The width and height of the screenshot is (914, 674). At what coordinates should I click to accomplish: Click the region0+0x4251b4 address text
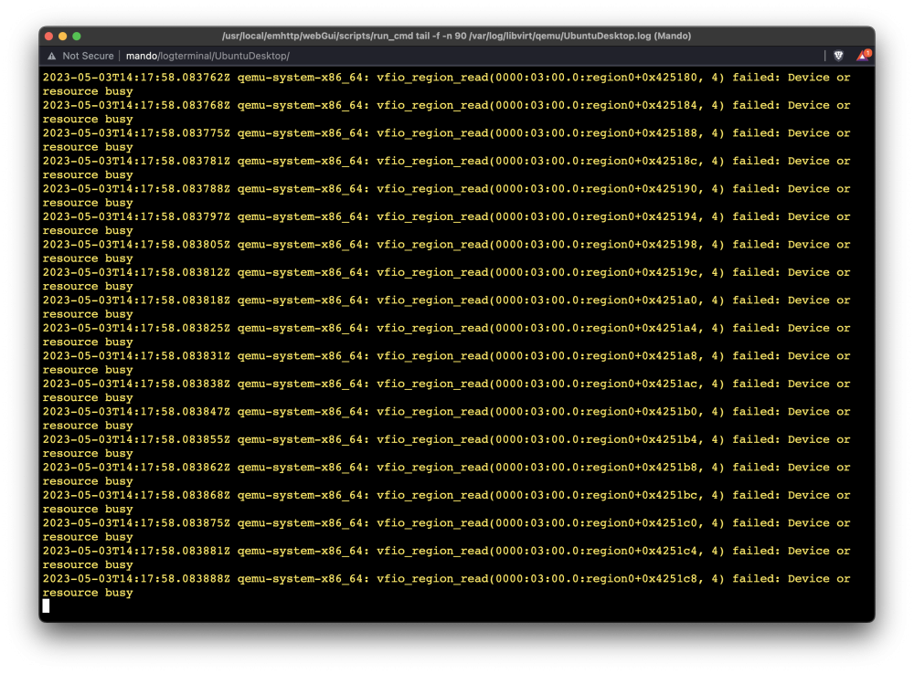pyautogui.click(x=642, y=440)
